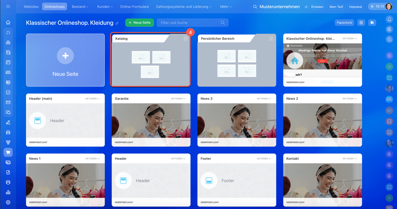Open the Kunden menu

(x=105, y=6)
